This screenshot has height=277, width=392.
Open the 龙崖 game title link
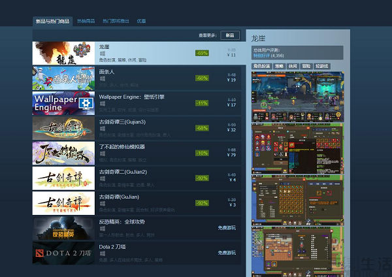104,47
